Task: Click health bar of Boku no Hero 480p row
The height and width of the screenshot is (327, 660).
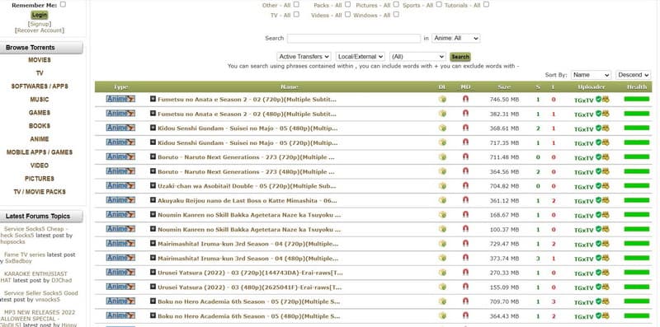Action: coord(636,315)
